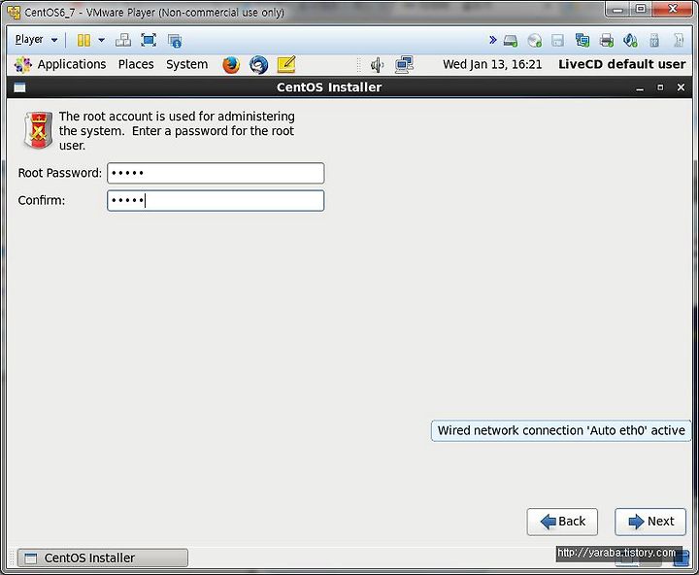This screenshot has width=699, height=575.
Task: Switch VMware Player to Unity mode
Action: [x=175, y=41]
